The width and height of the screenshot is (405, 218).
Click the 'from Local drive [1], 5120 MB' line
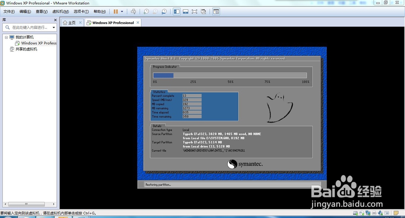pyautogui.click(x=207, y=146)
